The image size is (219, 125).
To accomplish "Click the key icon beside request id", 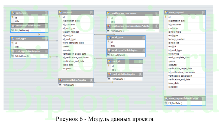I will pos(60,17).
